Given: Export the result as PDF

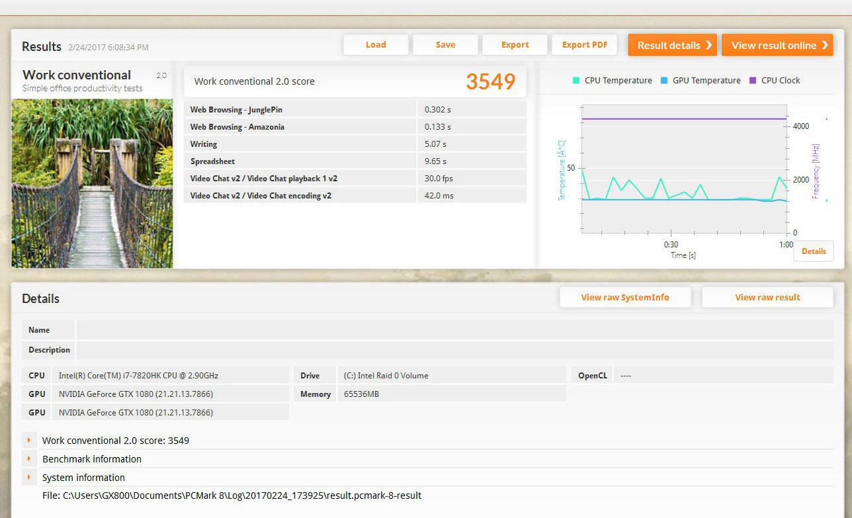Looking at the screenshot, I should pyautogui.click(x=584, y=45).
